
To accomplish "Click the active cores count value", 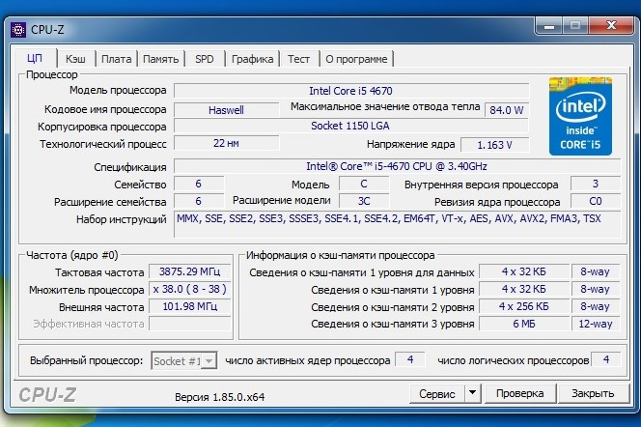I will coord(410,359).
